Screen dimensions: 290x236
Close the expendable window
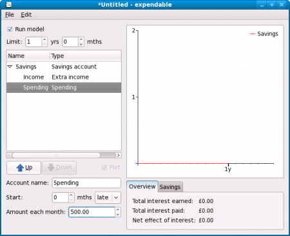click(x=282, y=5)
